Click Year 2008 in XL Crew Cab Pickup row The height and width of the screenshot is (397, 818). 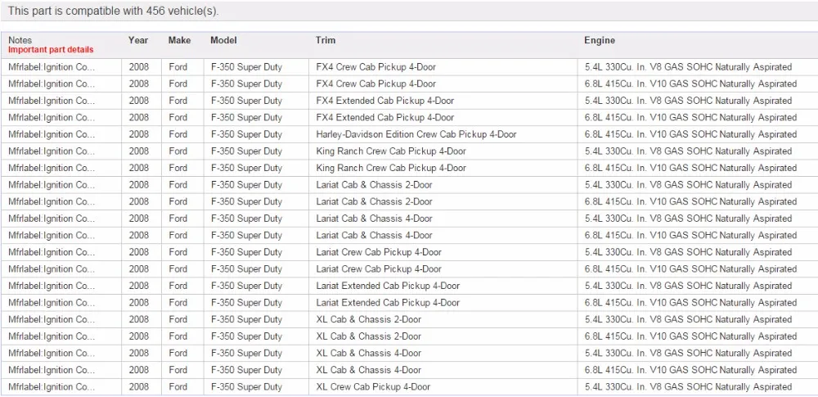pos(142,386)
